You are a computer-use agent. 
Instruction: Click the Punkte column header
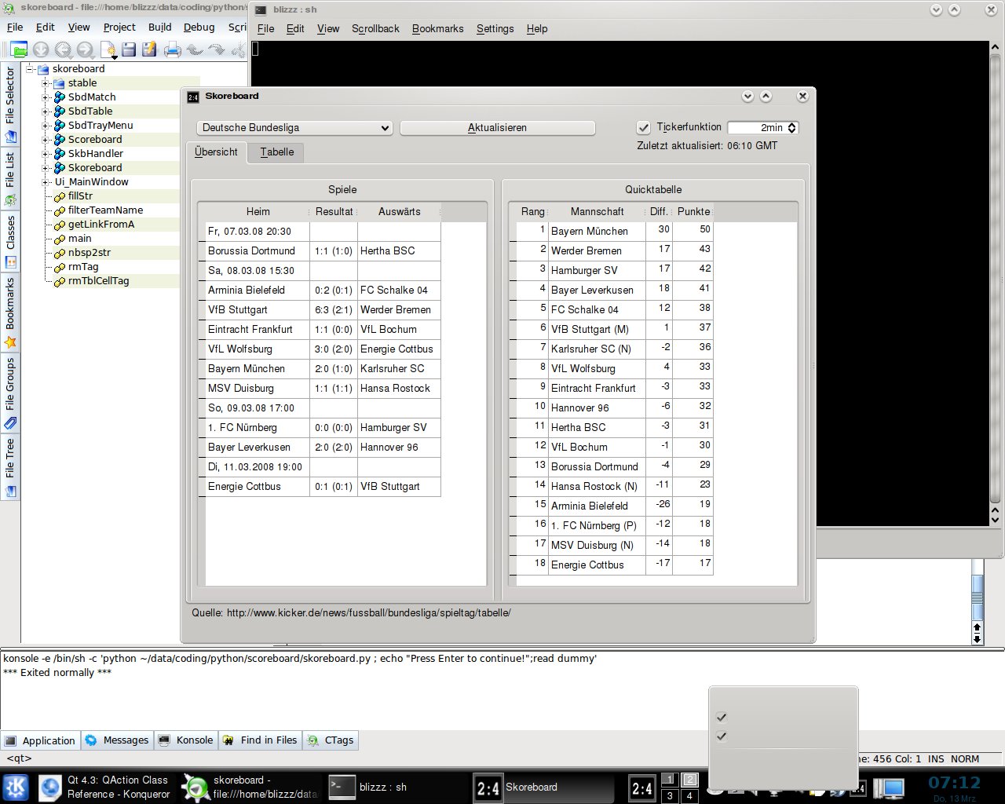693,212
